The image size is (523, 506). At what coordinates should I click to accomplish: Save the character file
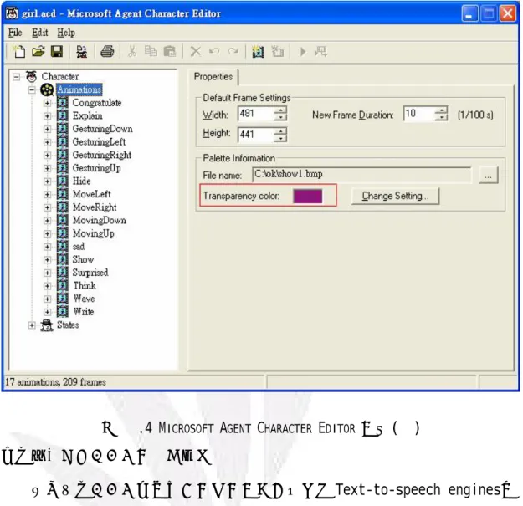point(57,52)
